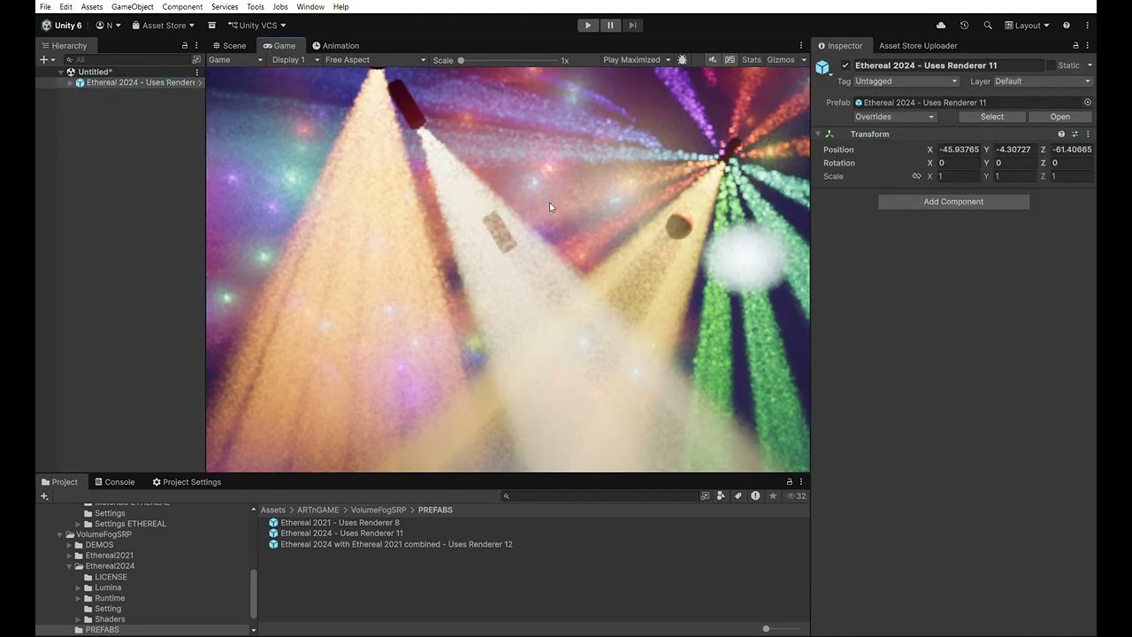Open the Play Maximized dropdown

pos(637,60)
